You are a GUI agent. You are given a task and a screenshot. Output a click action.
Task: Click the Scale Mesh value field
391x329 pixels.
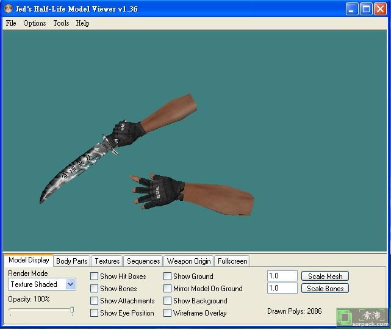[x=282, y=277]
